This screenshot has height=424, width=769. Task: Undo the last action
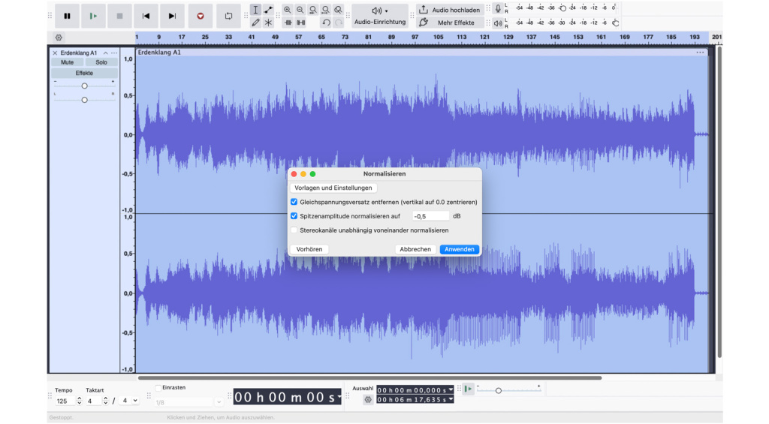326,23
